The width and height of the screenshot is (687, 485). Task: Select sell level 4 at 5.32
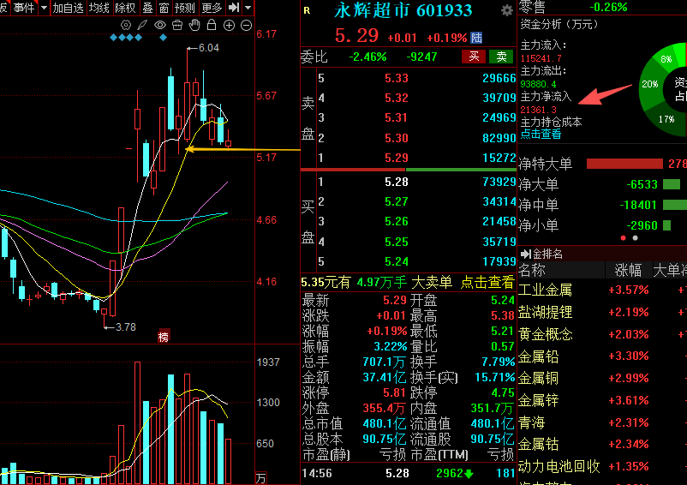pyautogui.click(x=416, y=98)
